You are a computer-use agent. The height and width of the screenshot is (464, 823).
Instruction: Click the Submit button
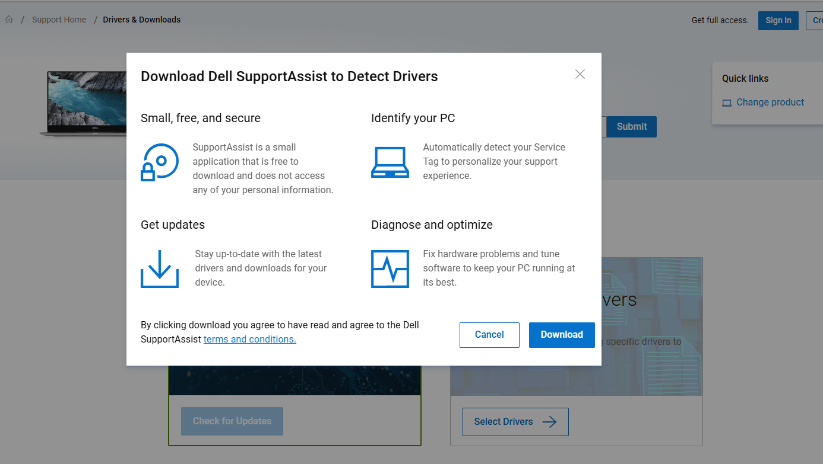[x=632, y=127]
